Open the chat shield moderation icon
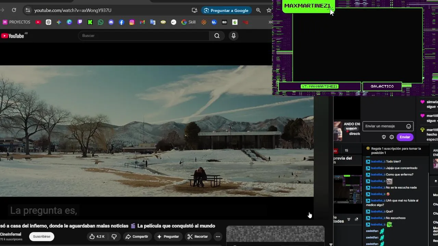438x246 pixels. 384,137
